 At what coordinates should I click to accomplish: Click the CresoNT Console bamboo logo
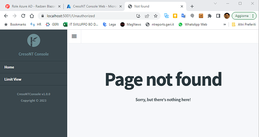coord(33,41)
